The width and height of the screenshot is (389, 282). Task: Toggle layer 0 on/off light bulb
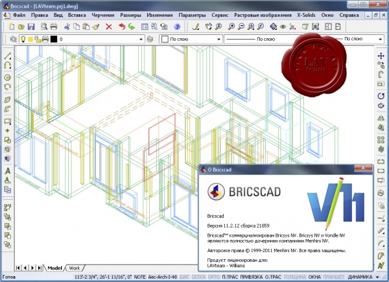[23, 39]
